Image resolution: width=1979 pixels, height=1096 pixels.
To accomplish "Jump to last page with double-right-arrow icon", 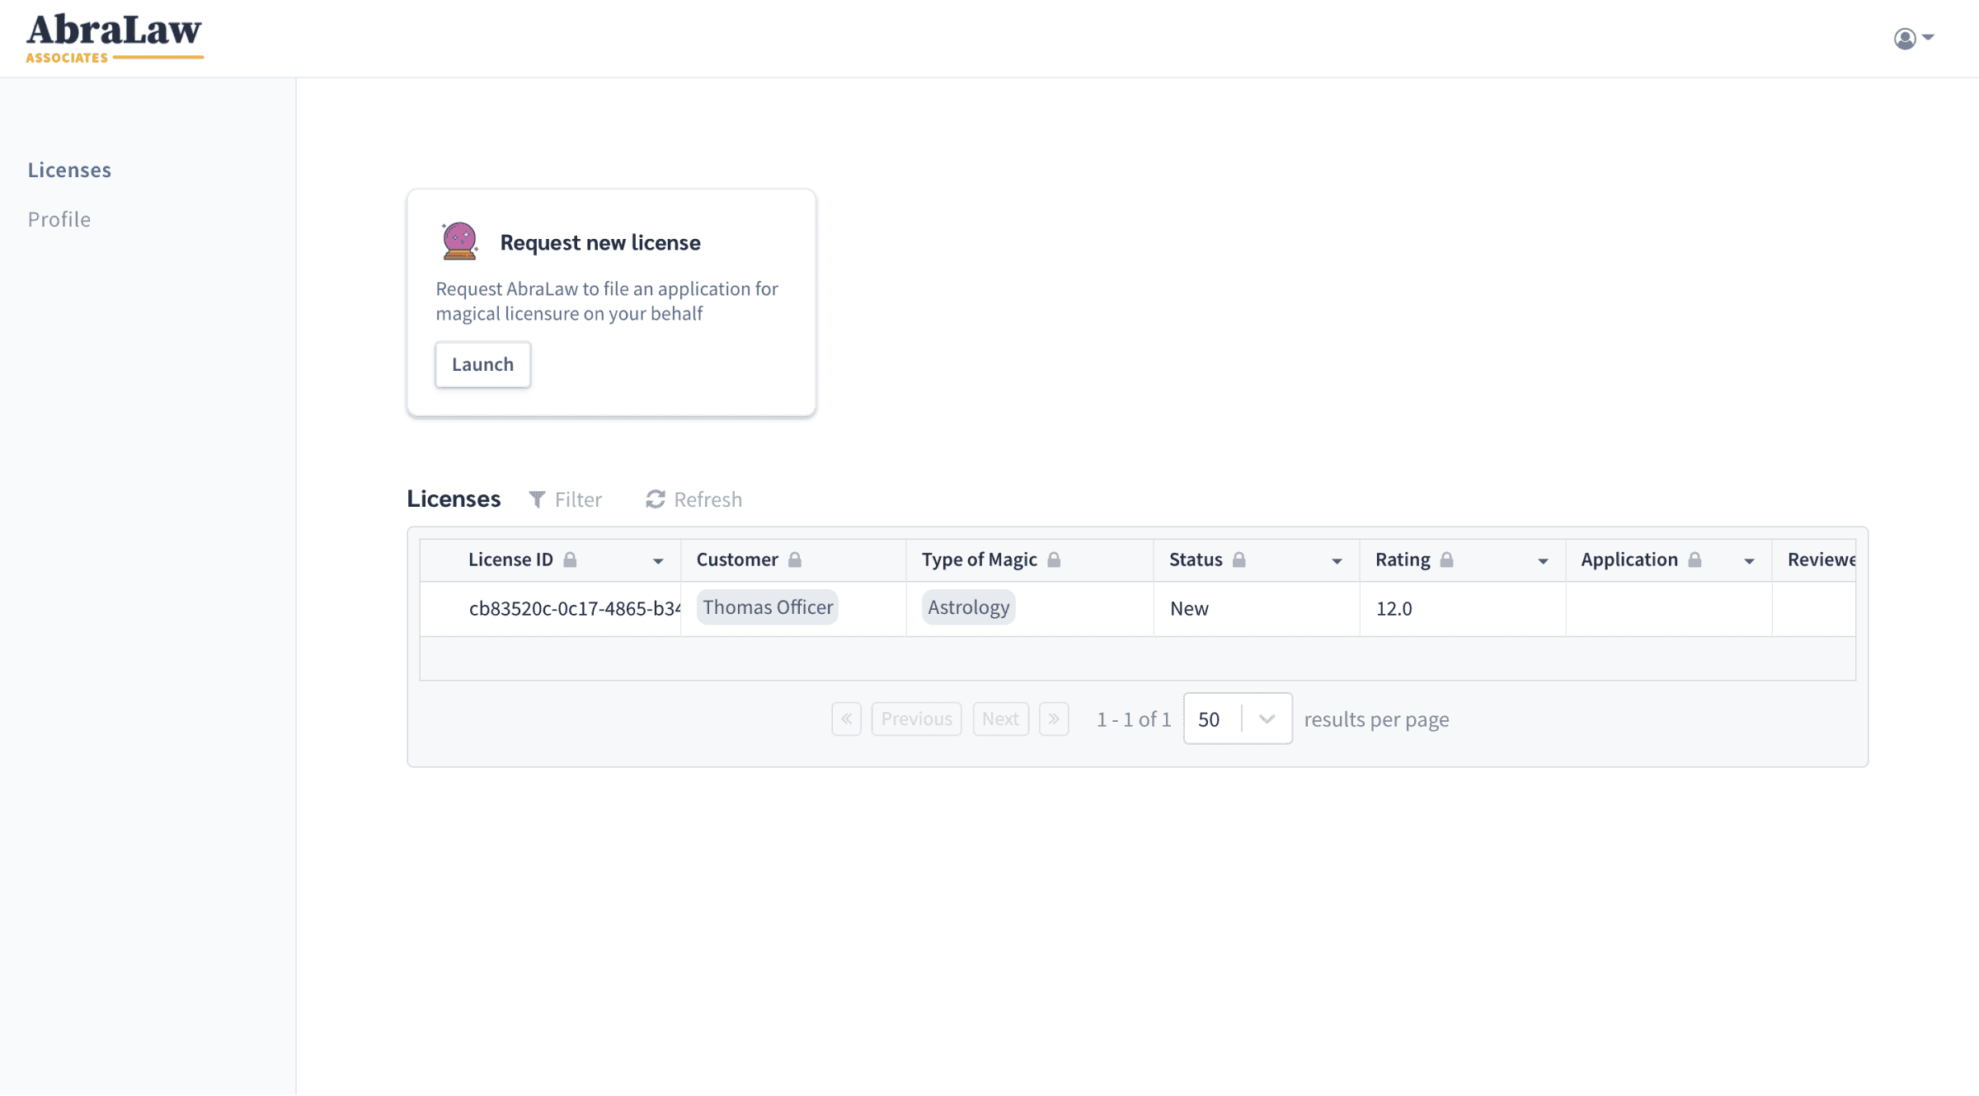I will pos(1054,719).
